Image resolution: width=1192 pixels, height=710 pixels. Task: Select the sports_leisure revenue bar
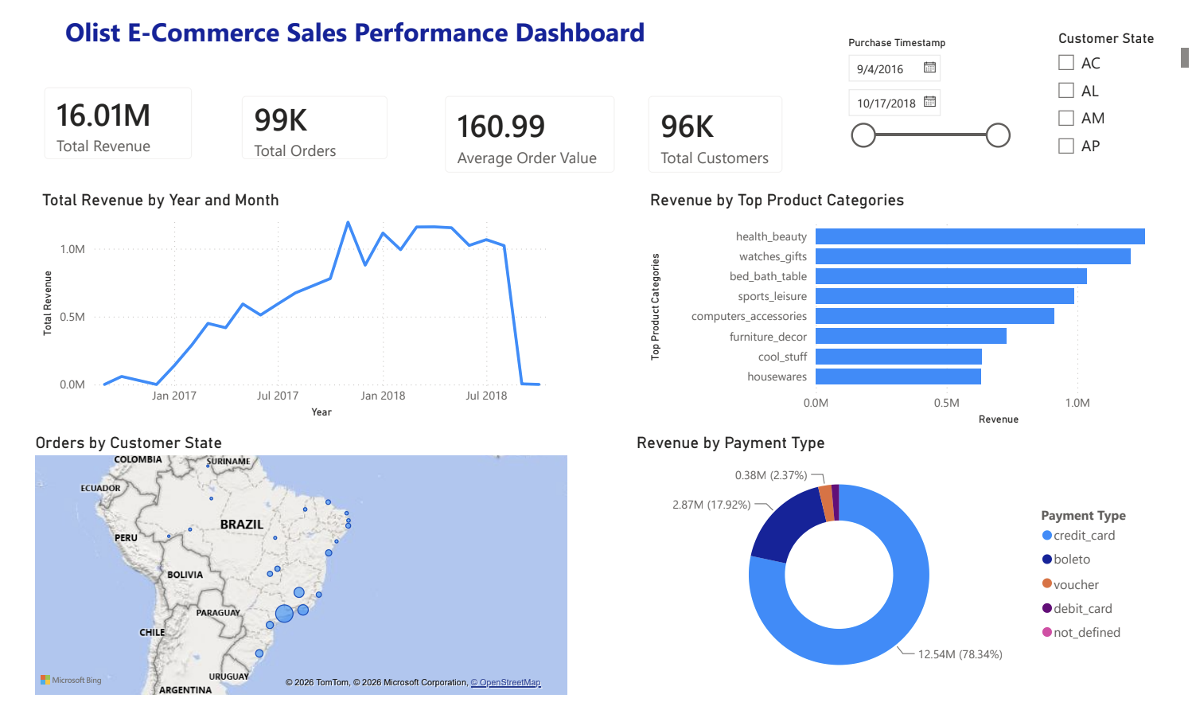[x=945, y=296]
